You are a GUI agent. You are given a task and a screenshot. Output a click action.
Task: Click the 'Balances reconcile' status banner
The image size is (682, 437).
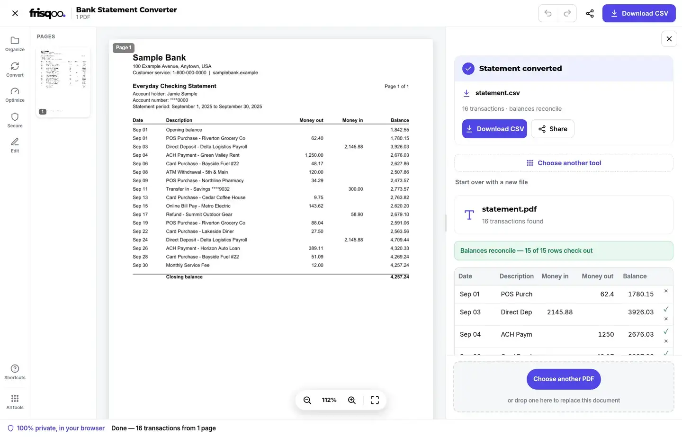tap(564, 250)
